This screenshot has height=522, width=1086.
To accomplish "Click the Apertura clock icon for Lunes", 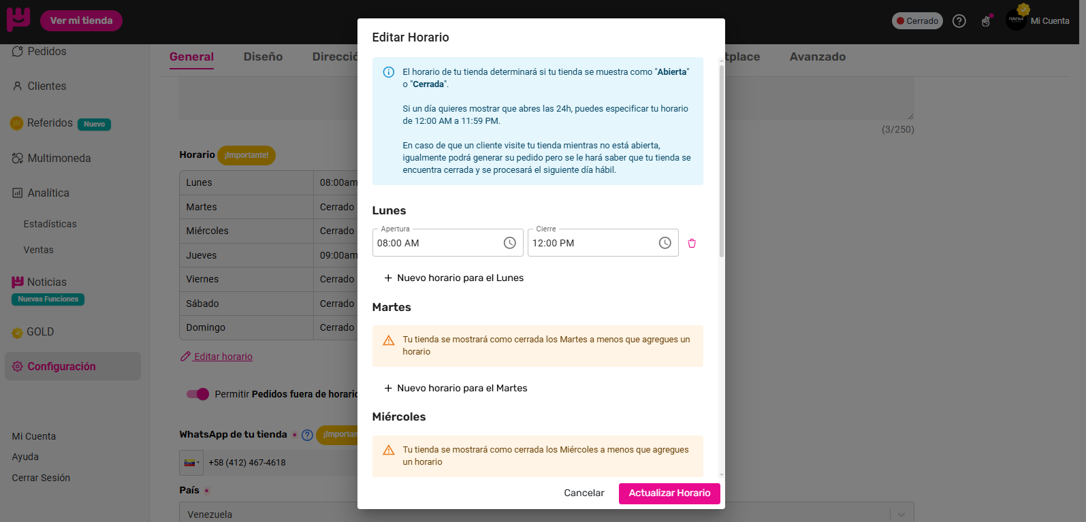I will (509, 243).
